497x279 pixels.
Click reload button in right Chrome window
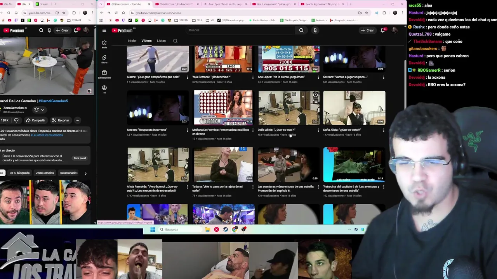[116, 13]
